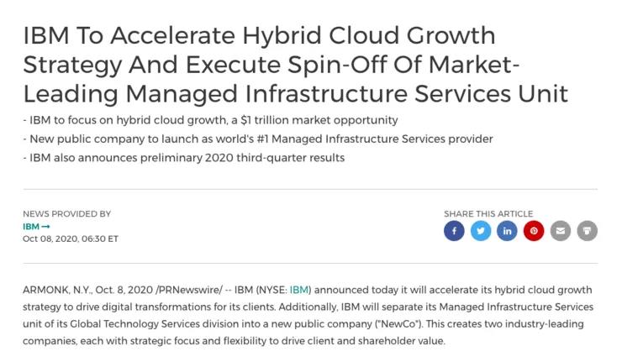Screen dimensions: 622x362
Task: Share the article on Facebook
Action: coord(454,231)
